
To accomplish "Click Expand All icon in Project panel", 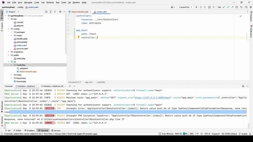I will pos(51,12).
